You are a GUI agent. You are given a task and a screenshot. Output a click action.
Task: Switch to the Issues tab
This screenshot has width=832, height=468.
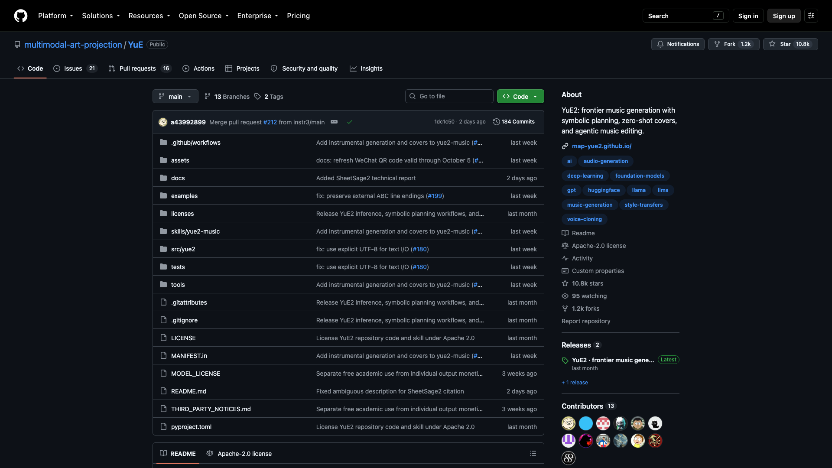point(75,68)
